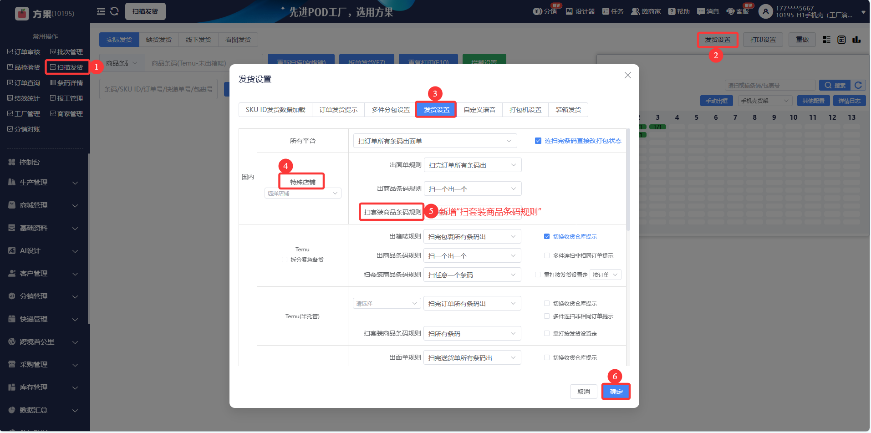
Task: Click the dialog's vertical scrollbar
Action: [628, 180]
